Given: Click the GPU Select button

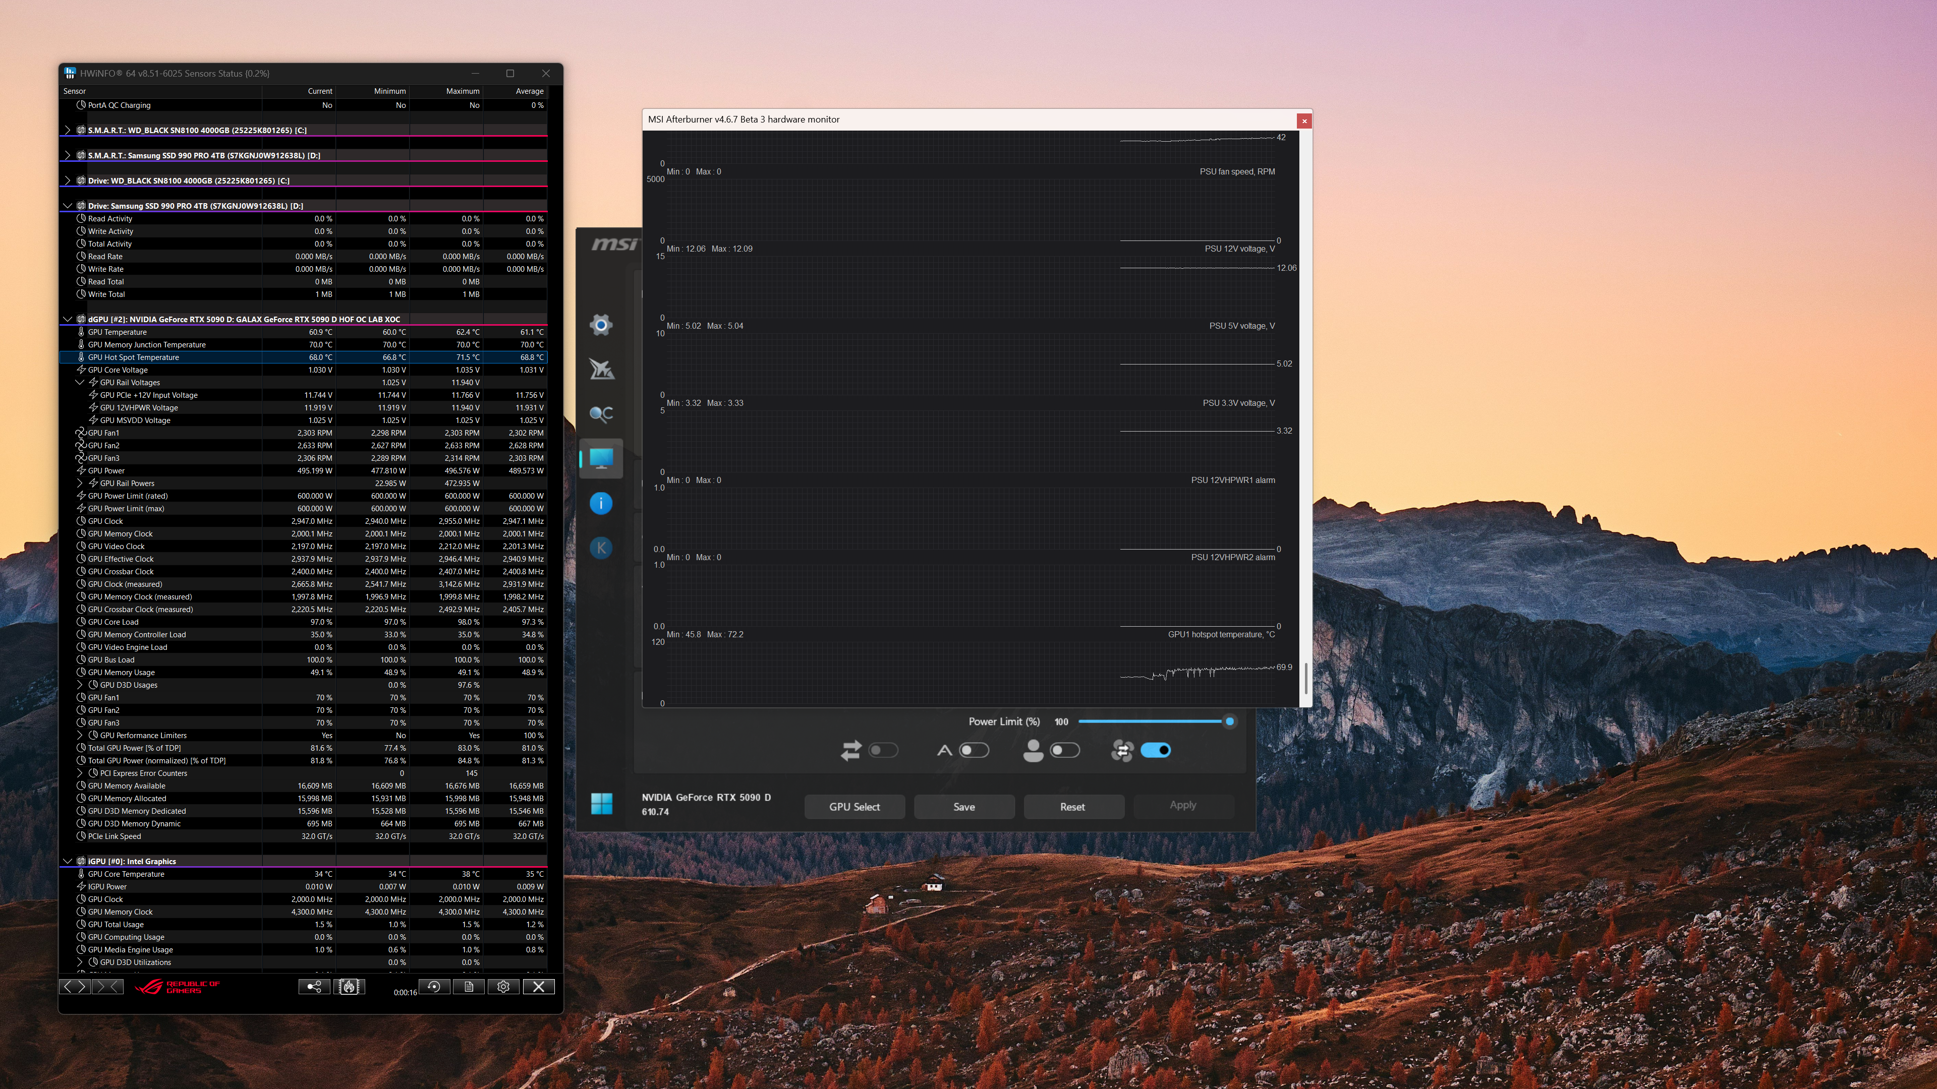Looking at the screenshot, I should pos(854,807).
